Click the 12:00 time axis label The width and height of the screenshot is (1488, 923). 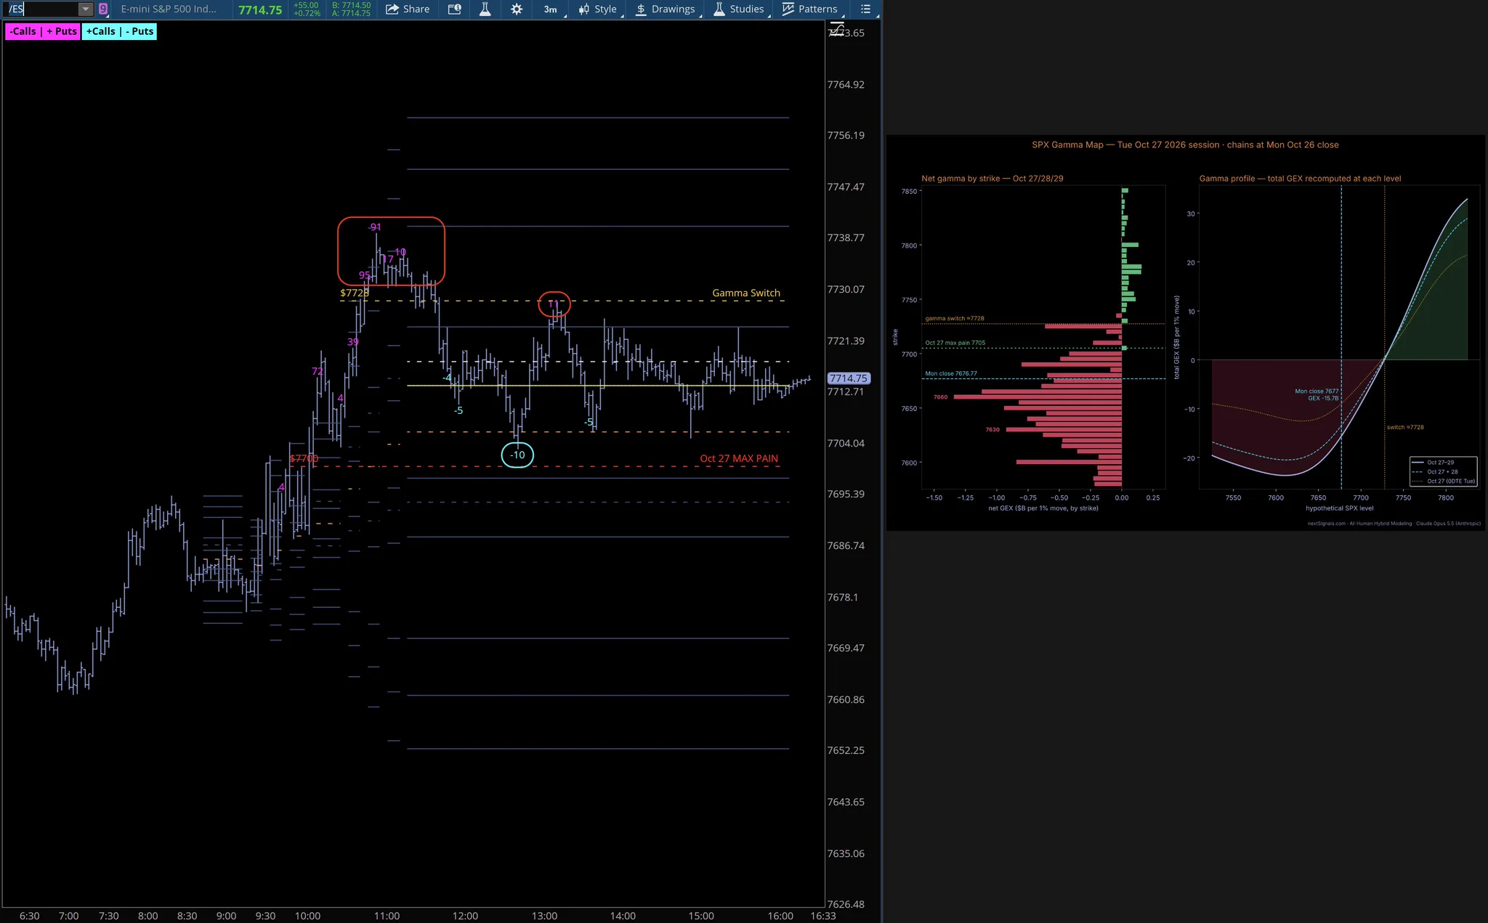pyautogui.click(x=465, y=916)
